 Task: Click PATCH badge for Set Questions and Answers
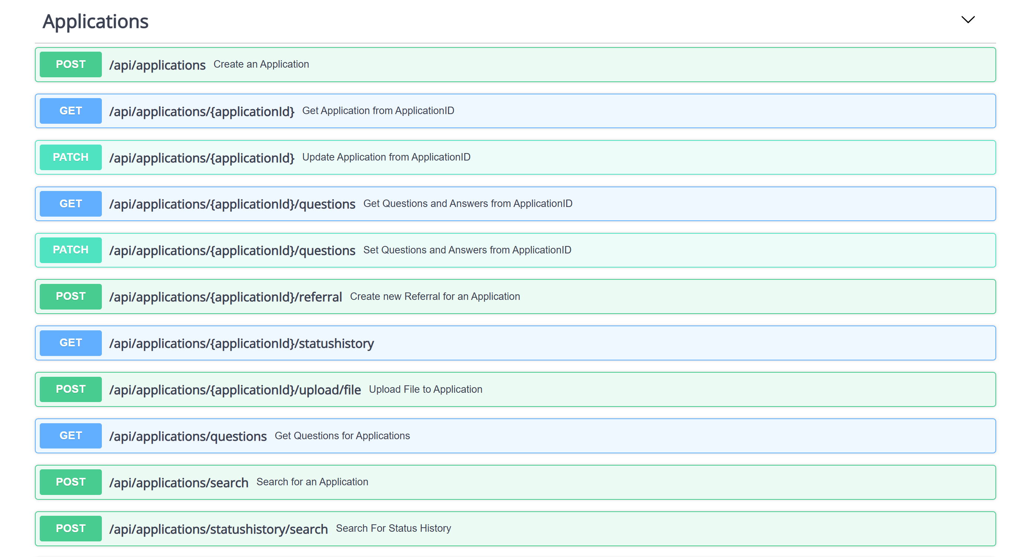(71, 250)
